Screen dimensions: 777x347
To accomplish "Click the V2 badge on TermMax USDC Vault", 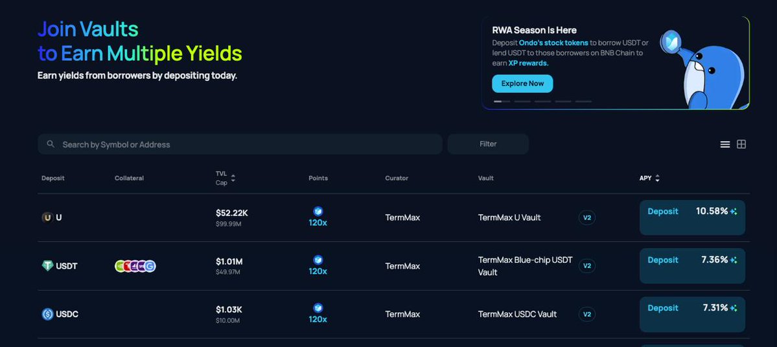I will (587, 314).
